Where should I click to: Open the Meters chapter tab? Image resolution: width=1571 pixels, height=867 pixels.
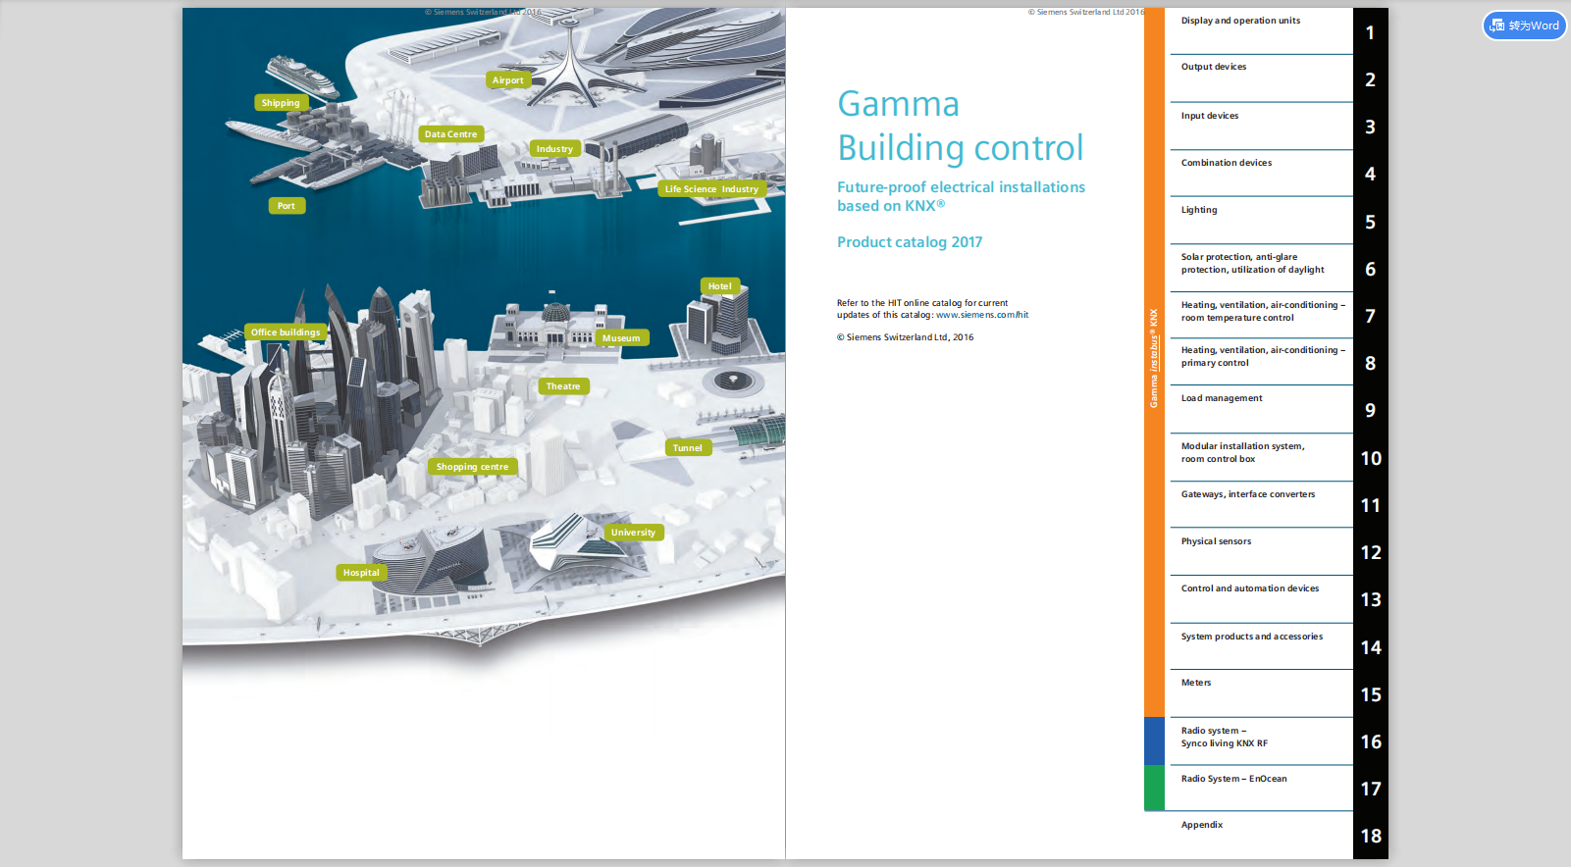1196,683
